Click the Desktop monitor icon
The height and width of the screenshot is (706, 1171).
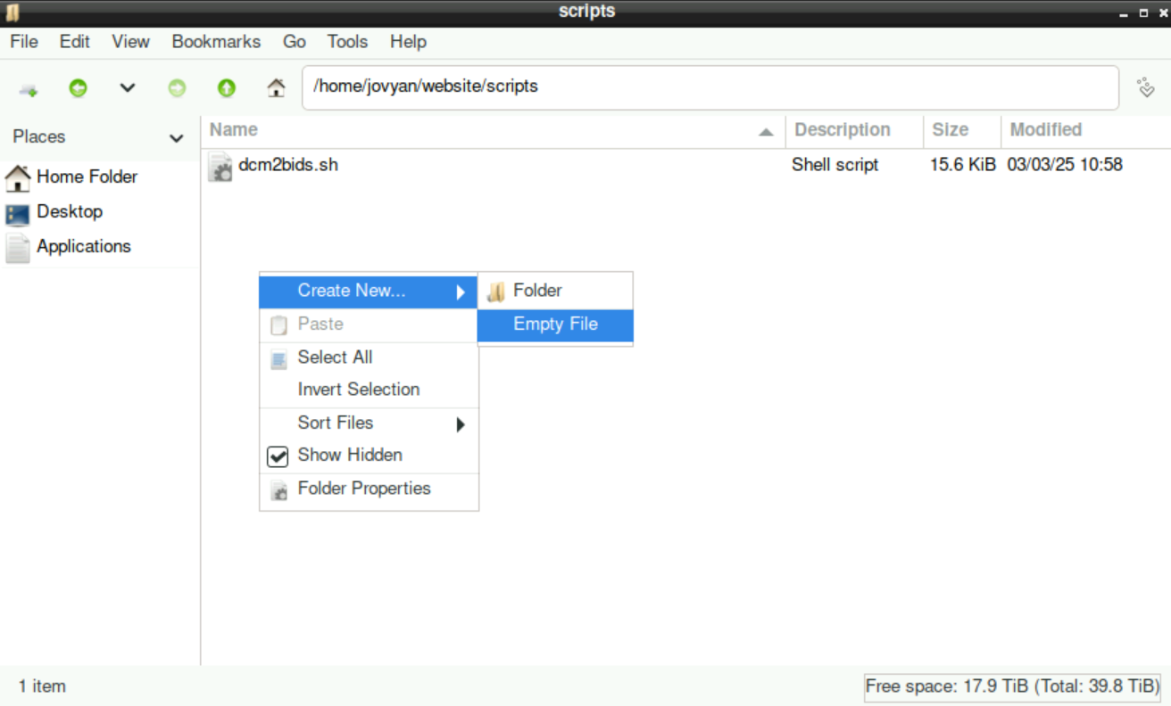tap(17, 214)
